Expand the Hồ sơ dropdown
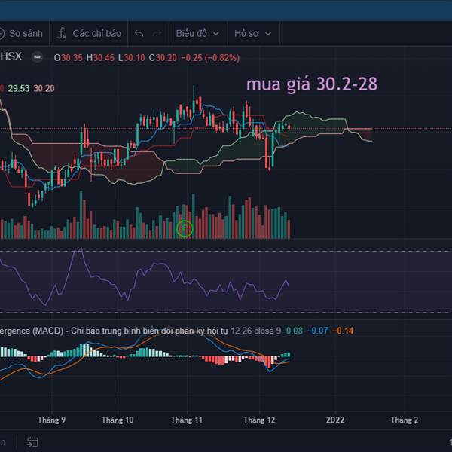The height and width of the screenshot is (452, 452). (x=252, y=34)
